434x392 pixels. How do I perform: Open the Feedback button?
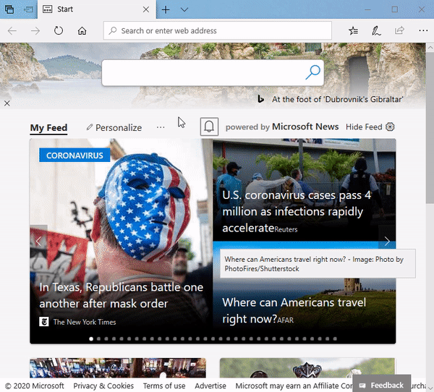coord(381,385)
